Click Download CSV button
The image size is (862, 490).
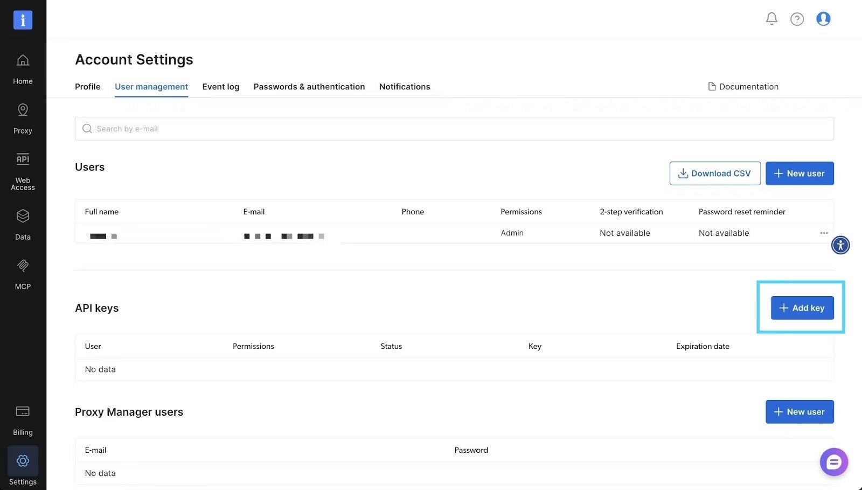point(715,173)
